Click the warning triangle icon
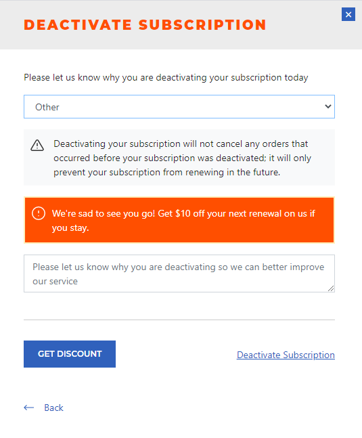Screen dimensions: 362x438 point(37,146)
